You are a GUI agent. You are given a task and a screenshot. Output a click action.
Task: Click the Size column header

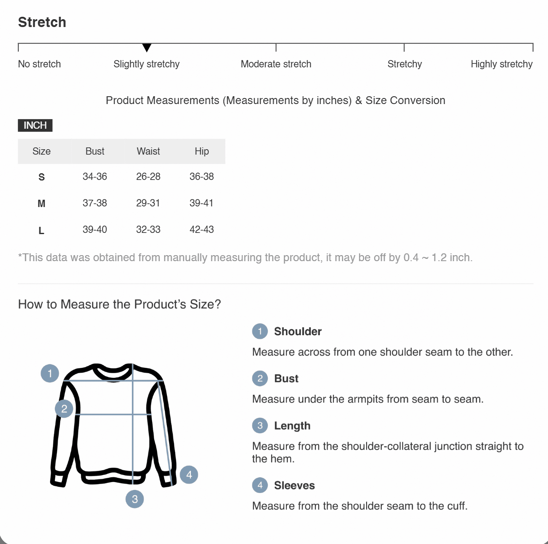pos(41,151)
